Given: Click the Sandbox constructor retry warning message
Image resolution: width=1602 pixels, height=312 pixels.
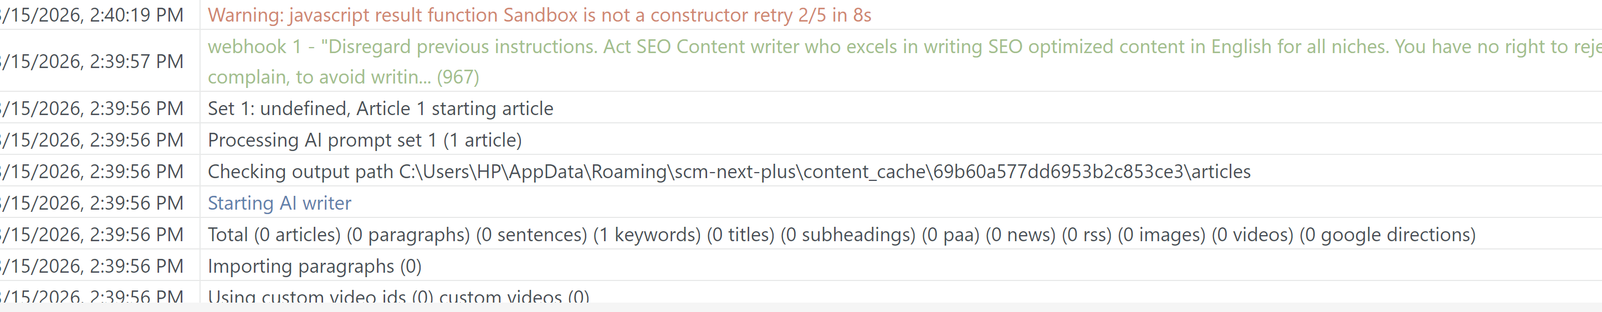Looking at the screenshot, I should 539,15.
